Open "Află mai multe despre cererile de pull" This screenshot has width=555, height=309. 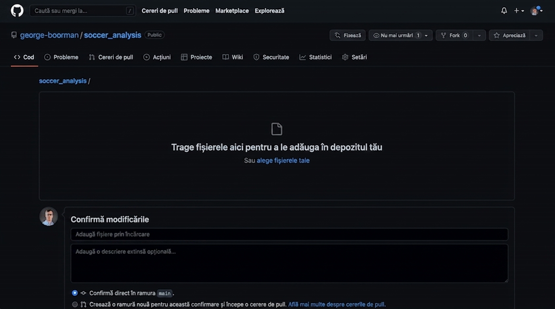[x=337, y=305]
